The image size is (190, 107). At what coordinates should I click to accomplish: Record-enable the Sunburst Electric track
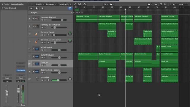48,35
